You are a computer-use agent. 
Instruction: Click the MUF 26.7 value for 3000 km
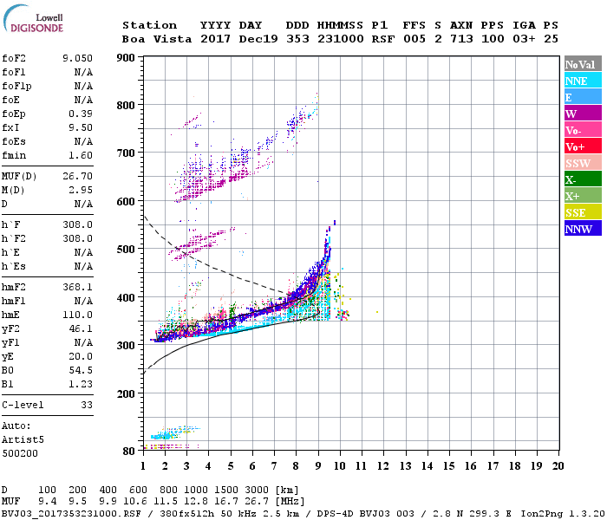pyautogui.click(x=257, y=502)
